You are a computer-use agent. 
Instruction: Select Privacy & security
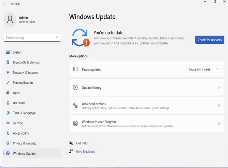click(x=32, y=143)
